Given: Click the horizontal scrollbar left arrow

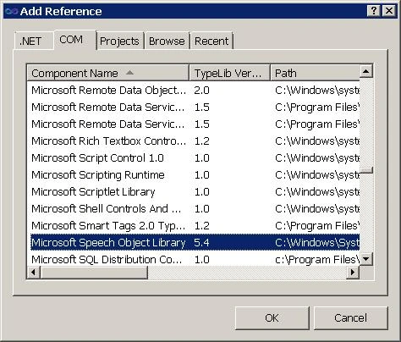Looking at the screenshot, I should 34,273.
